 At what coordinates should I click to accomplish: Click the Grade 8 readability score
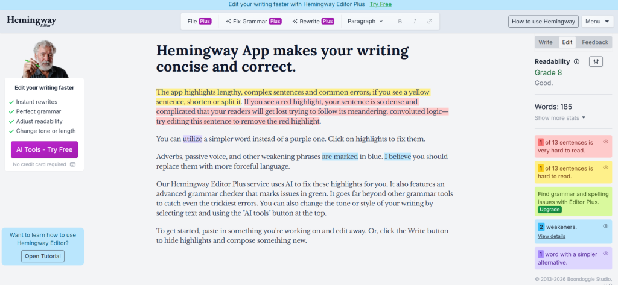pyautogui.click(x=548, y=73)
